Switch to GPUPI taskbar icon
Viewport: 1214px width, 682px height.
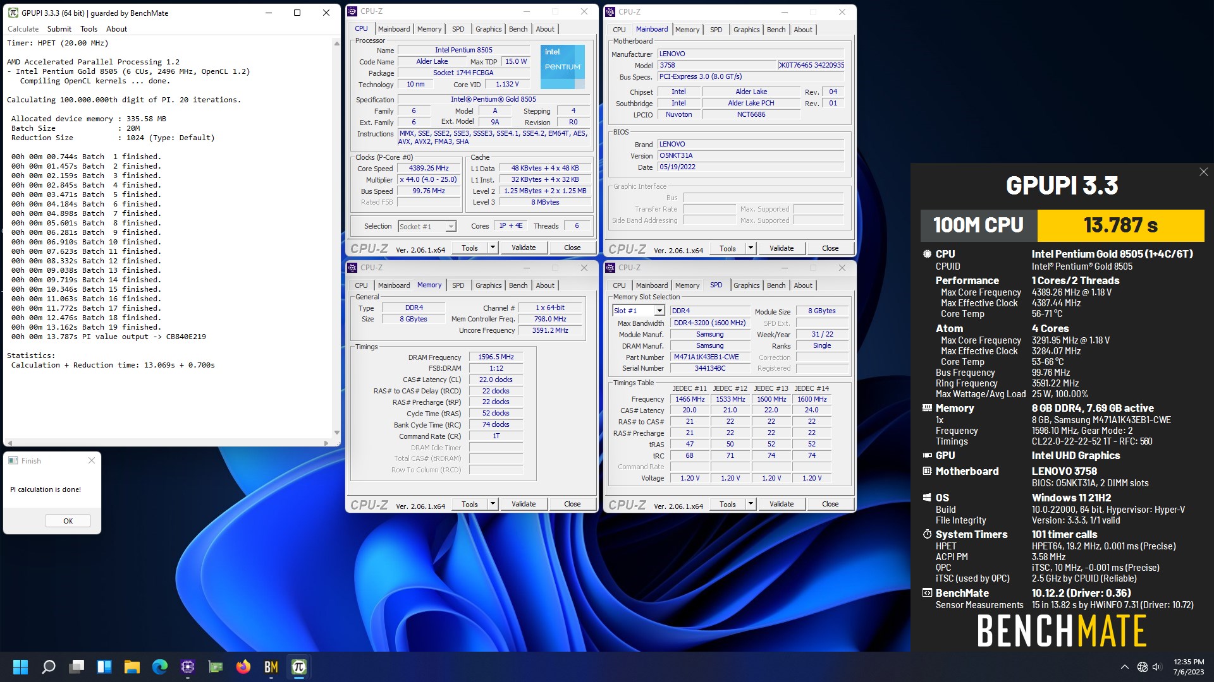tap(299, 667)
